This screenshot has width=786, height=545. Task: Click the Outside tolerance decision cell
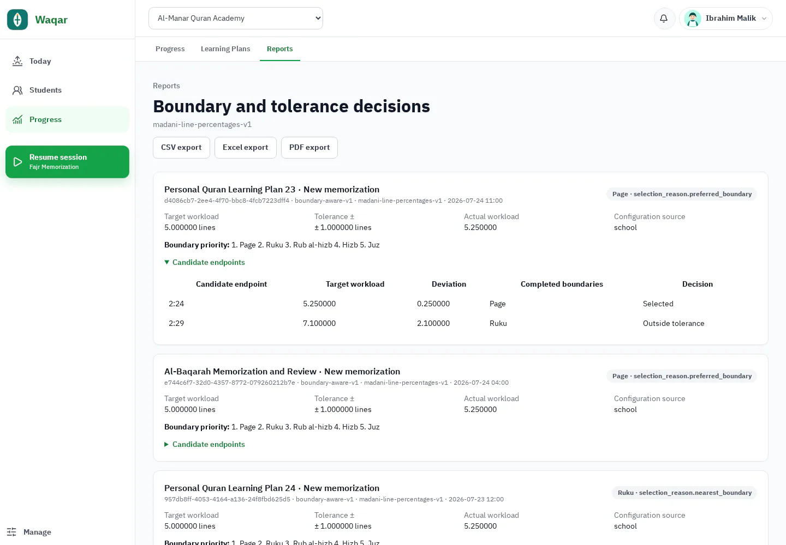(x=674, y=323)
